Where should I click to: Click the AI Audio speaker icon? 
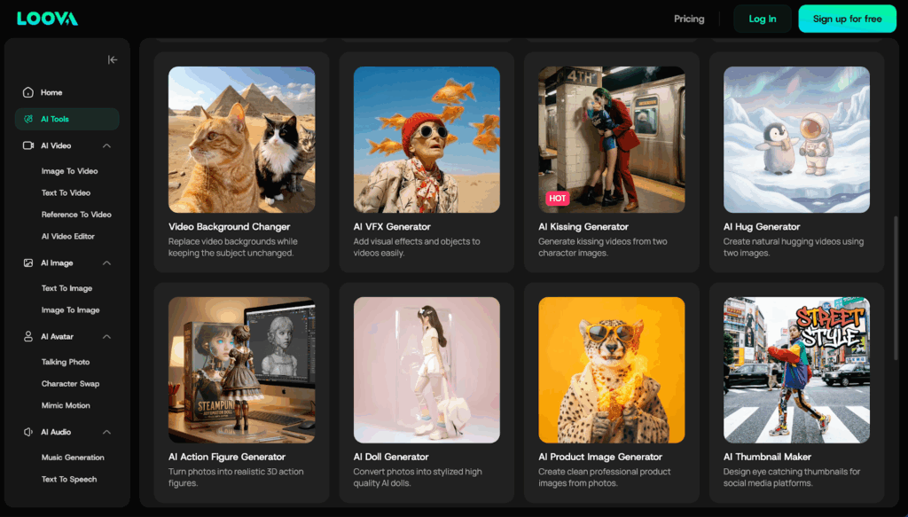click(28, 432)
